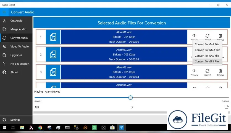Open Task View on the taskbar
The height and width of the screenshot is (133, 231).
tap(13, 128)
